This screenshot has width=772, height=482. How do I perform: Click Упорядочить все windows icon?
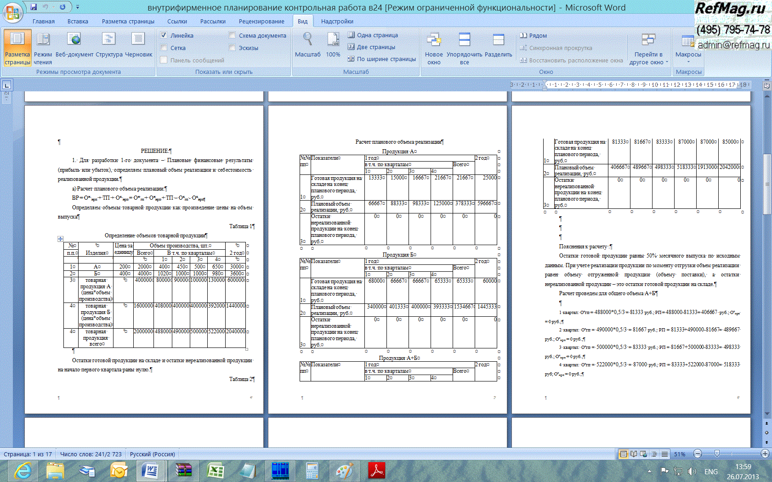point(464,45)
